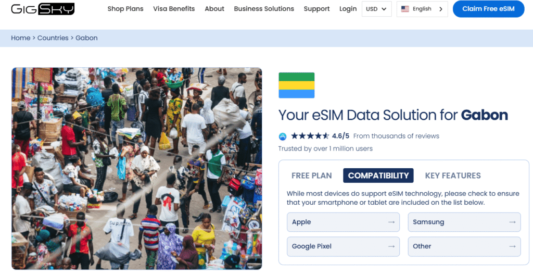
Task: Open the Visa Benefits menu item
Action: pos(174,9)
